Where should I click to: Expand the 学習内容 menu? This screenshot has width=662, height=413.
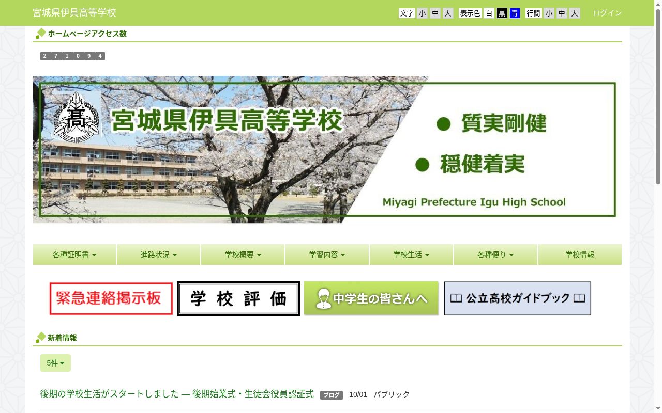pyautogui.click(x=327, y=255)
